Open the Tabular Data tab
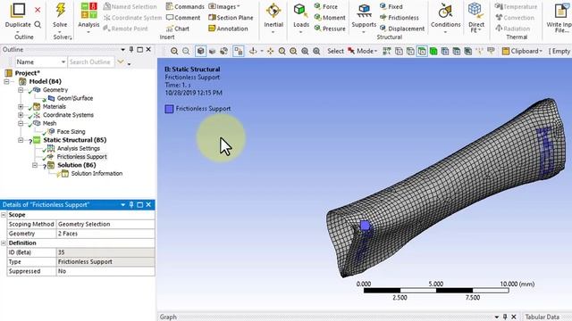 [x=542, y=317]
